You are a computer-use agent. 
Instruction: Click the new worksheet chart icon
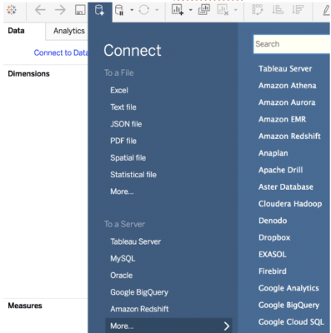click(x=178, y=10)
